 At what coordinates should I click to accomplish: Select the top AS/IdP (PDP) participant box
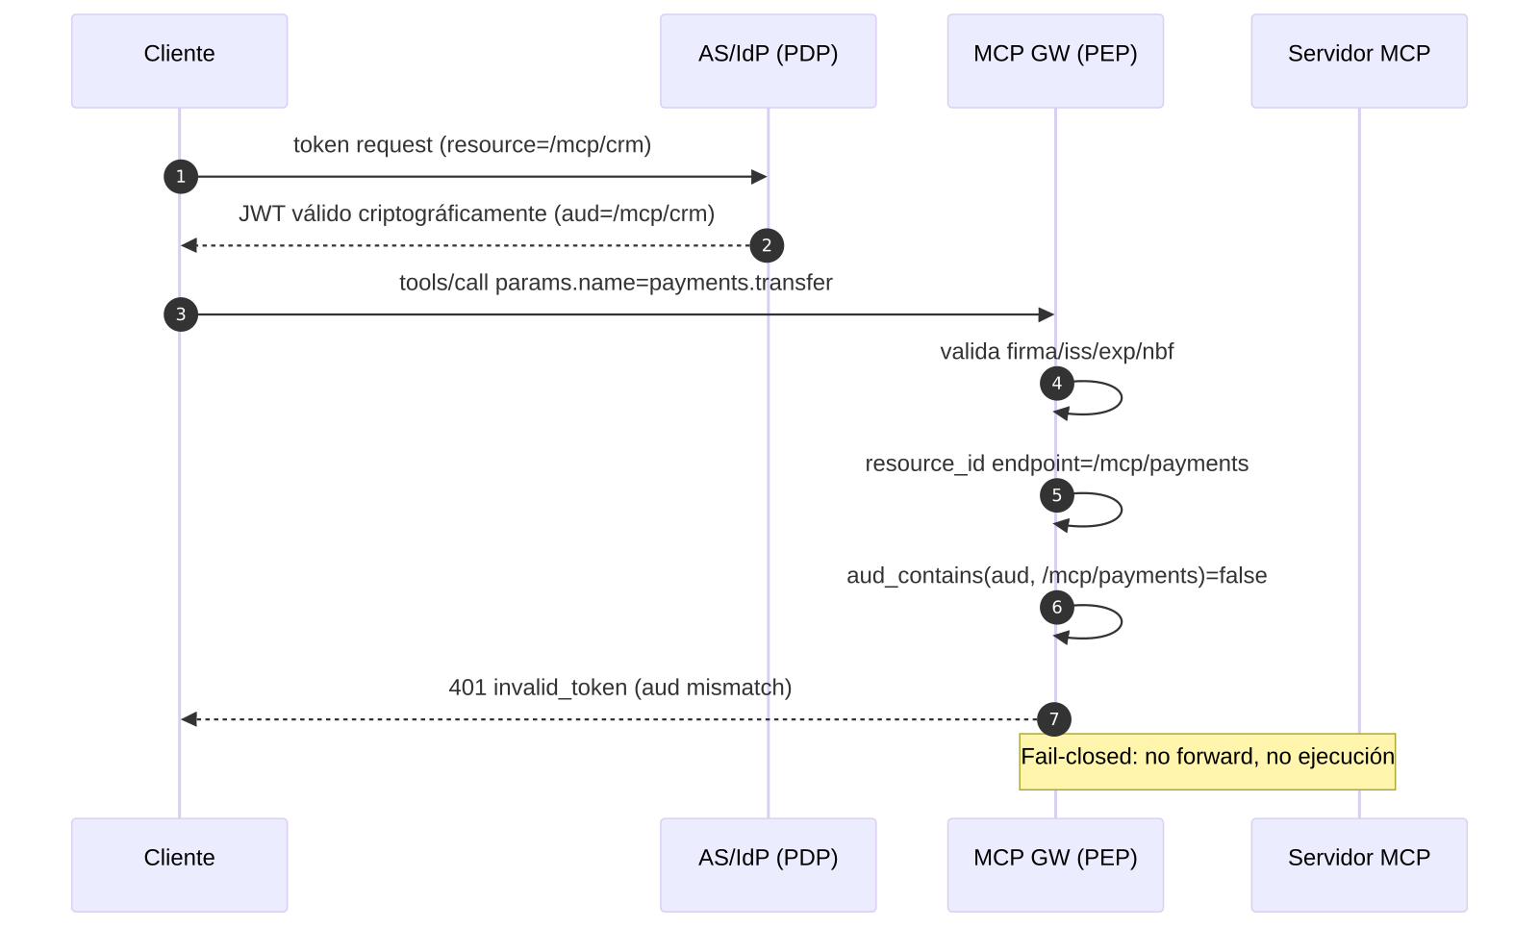(768, 61)
